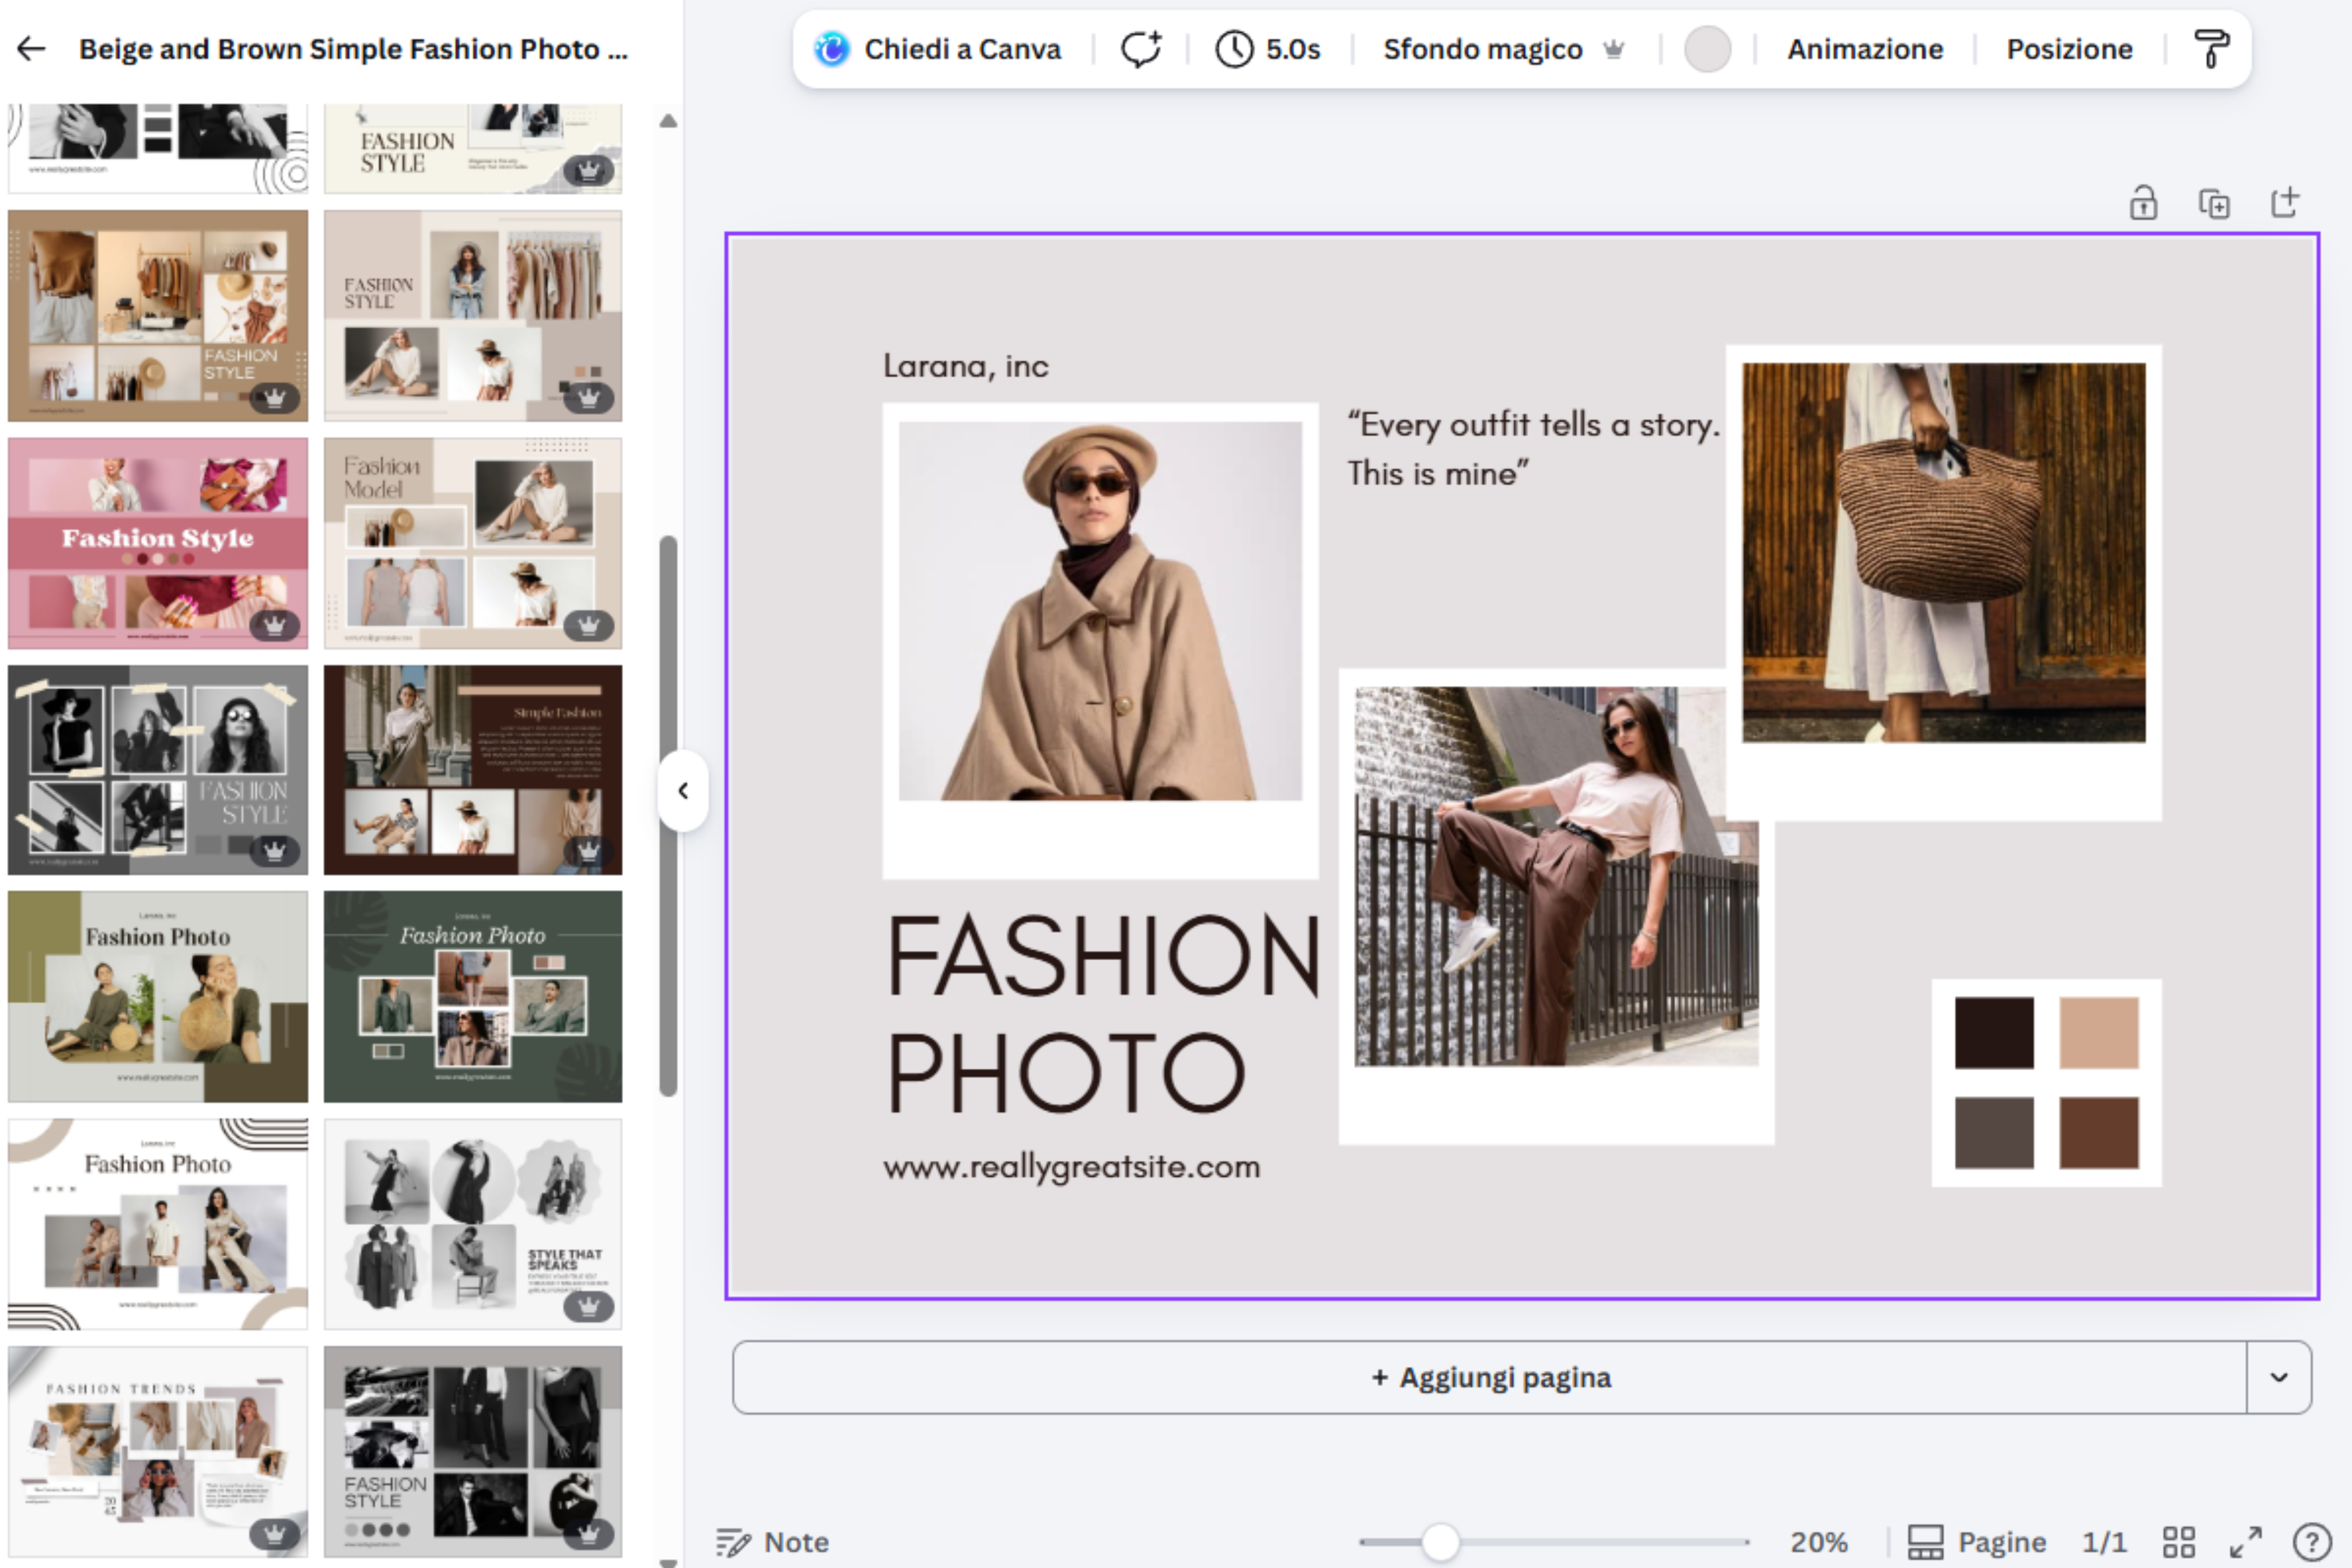Click the add page icon above the canvas
This screenshot has width=2352, height=1568.
(x=2285, y=203)
